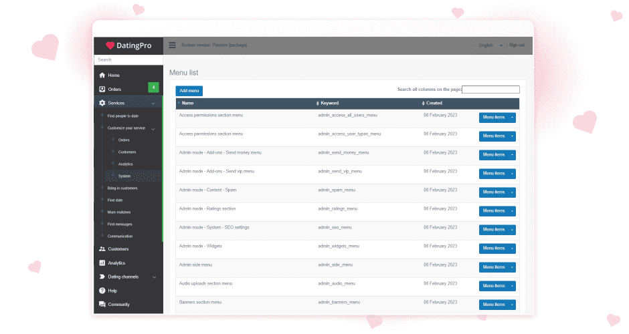Open dropdown arrow for admin_send_money_menu row

512,155
